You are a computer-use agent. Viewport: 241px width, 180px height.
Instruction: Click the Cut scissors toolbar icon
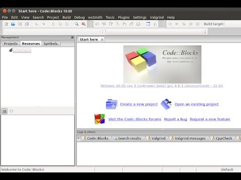tap(53, 24)
